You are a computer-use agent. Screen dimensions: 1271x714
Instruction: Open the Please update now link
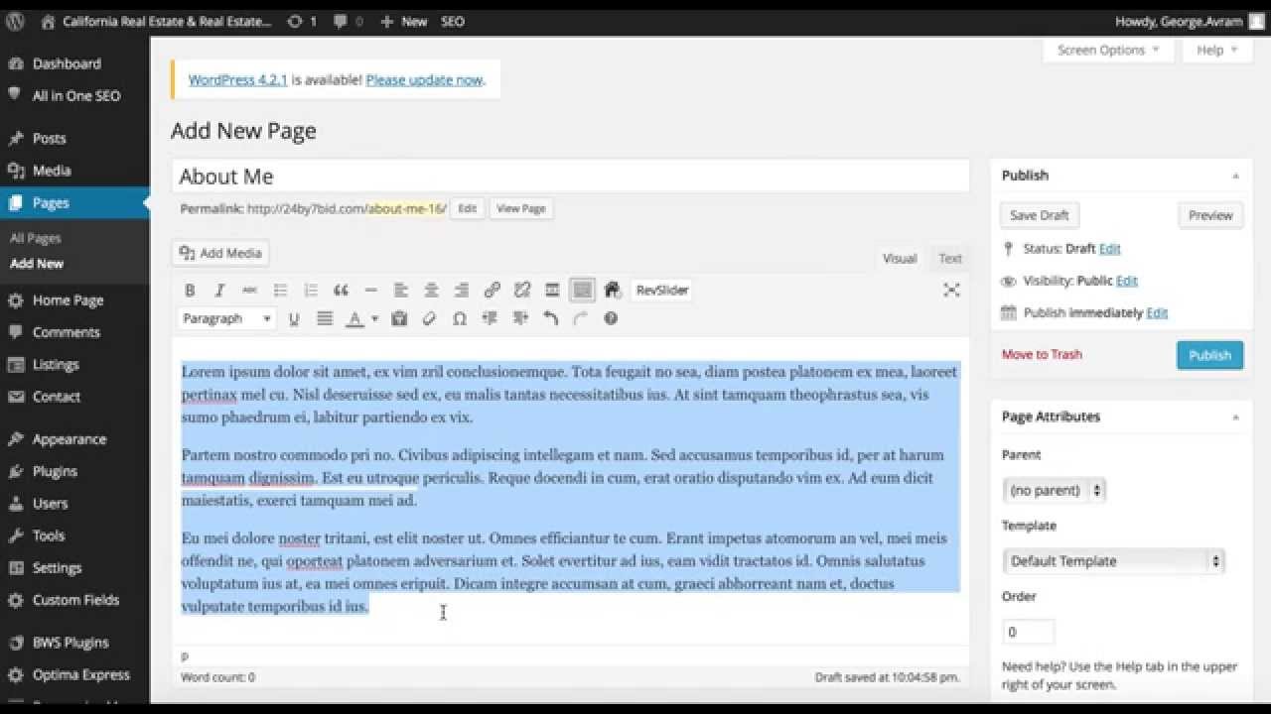coord(424,79)
